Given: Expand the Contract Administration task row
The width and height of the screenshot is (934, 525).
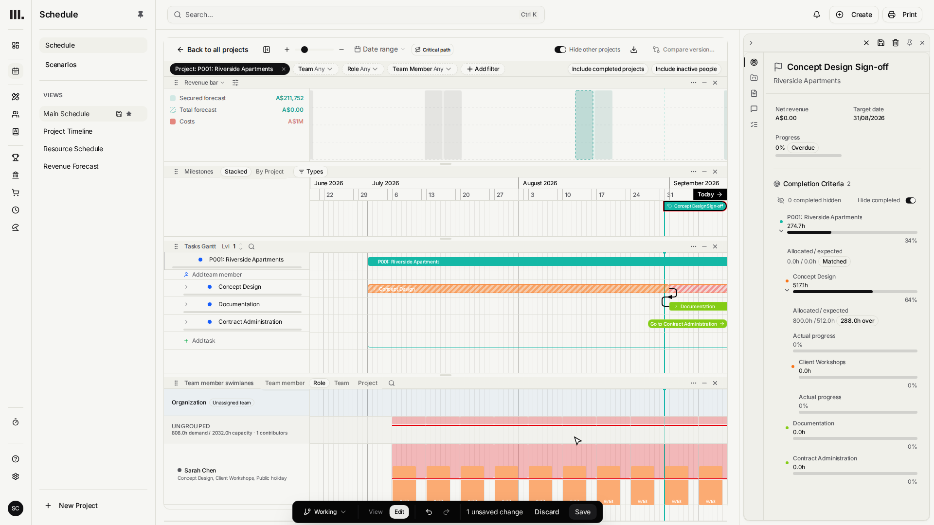Looking at the screenshot, I should coord(186,322).
